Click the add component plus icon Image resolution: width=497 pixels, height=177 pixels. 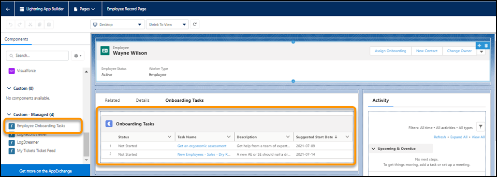click(480, 46)
